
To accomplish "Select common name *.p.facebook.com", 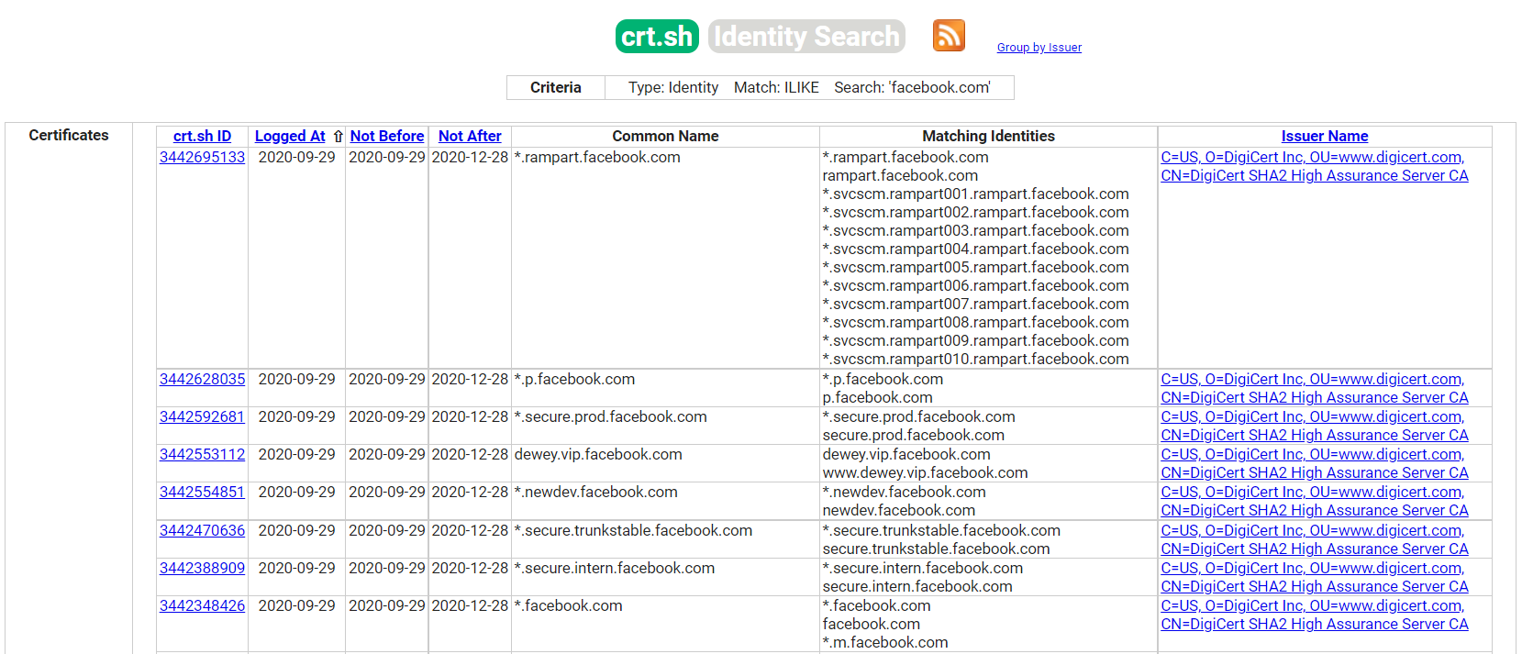I will [574, 379].
